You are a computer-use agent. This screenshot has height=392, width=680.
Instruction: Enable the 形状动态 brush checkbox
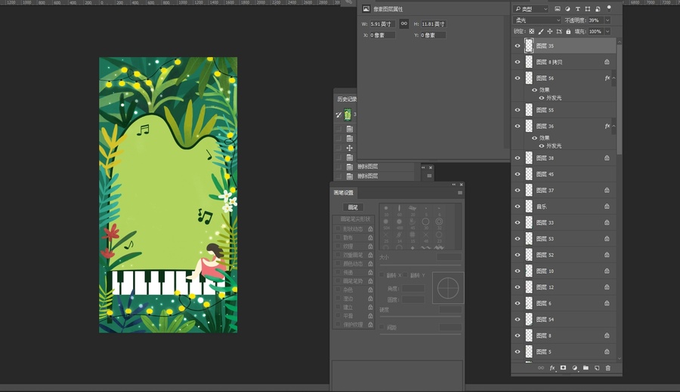point(338,229)
